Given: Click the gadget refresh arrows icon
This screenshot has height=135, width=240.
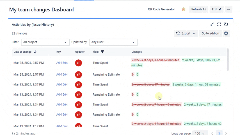Looking at the screenshot, I should coord(226,24).
